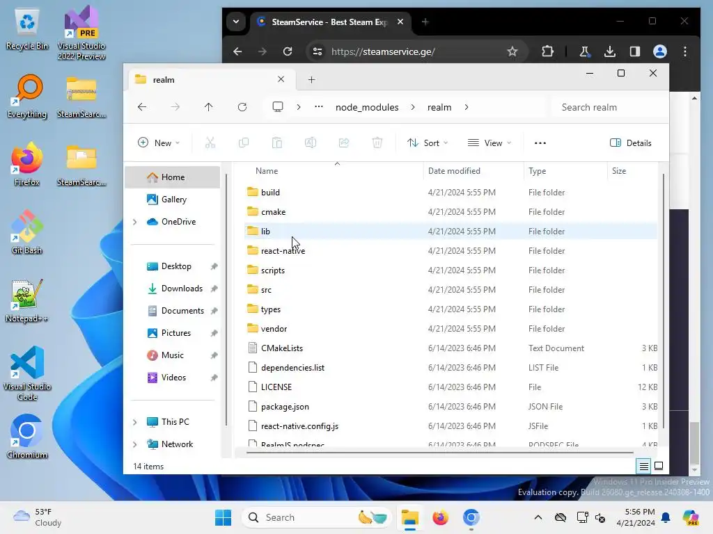Select the package.json file
Image resolution: width=713 pixels, height=534 pixels.
(450, 406)
